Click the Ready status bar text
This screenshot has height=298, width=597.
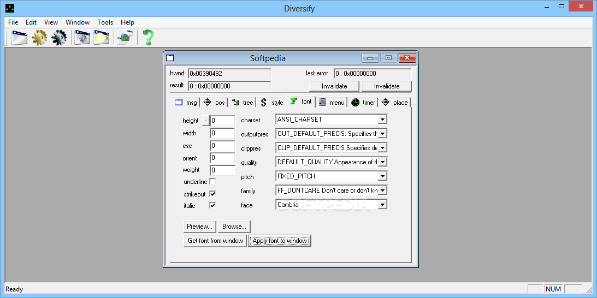click(14, 289)
